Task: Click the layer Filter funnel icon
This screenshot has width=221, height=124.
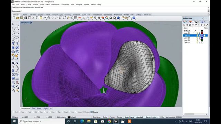Action: (202, 25)
